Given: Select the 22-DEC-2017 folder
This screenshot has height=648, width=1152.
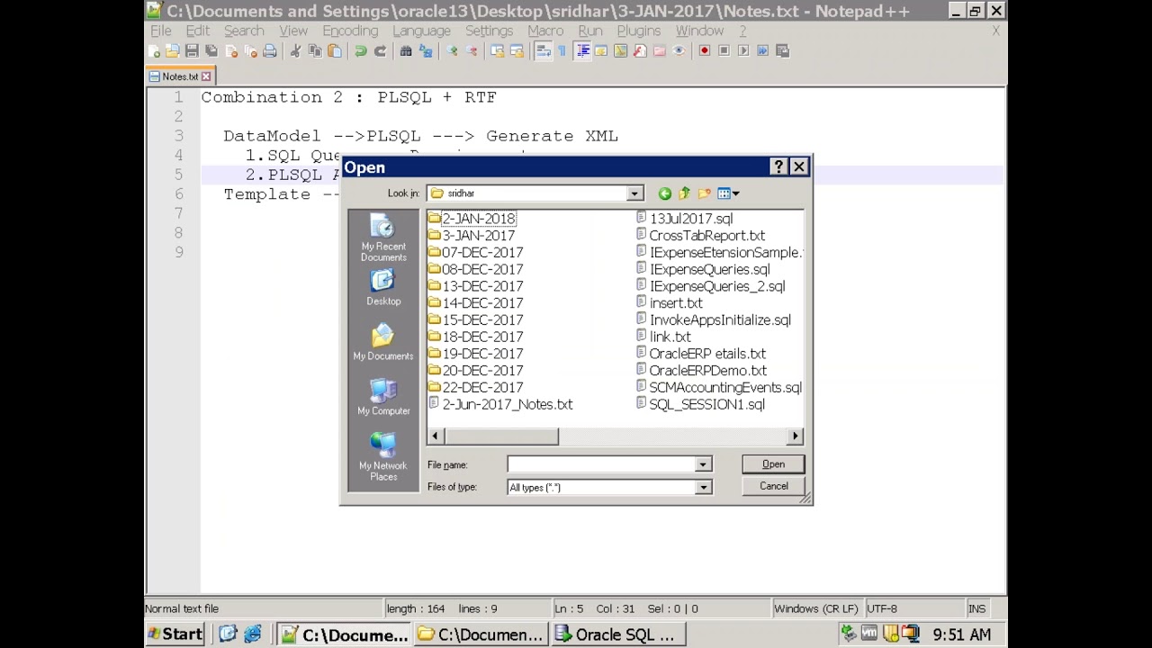Looking at the screenshot, I should (x=475, y=388).
